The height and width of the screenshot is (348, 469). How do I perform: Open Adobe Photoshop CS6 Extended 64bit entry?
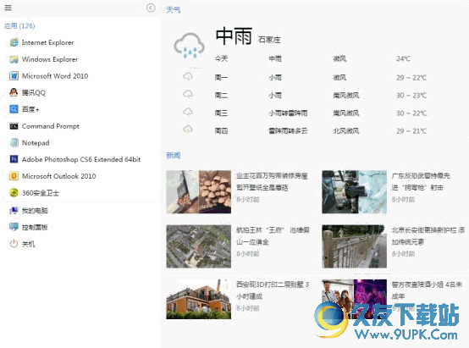click(81, 159)
